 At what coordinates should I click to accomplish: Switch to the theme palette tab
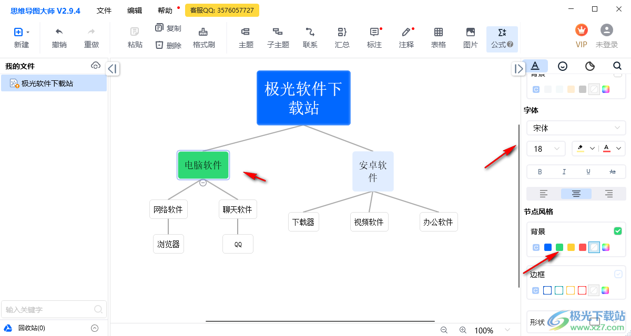(590, 66)
